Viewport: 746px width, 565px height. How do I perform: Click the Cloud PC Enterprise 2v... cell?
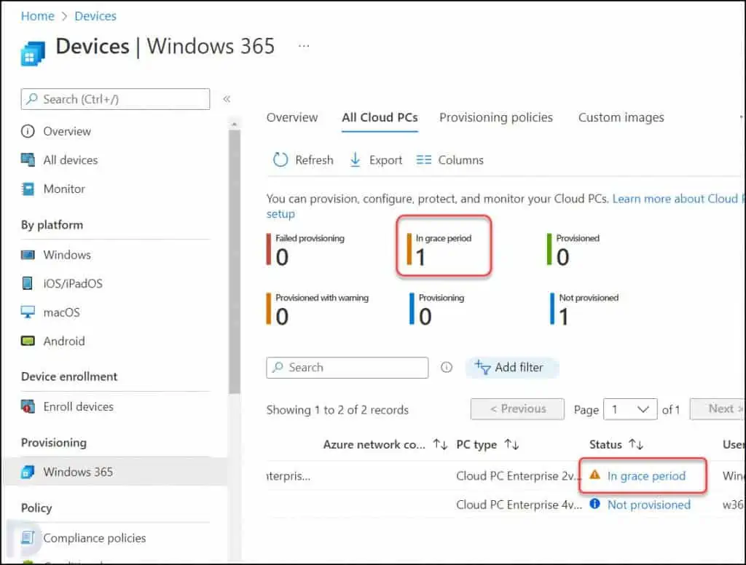(x=519, y=475)
